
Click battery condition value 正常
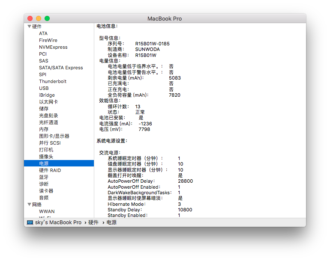(x=140, y=112)
